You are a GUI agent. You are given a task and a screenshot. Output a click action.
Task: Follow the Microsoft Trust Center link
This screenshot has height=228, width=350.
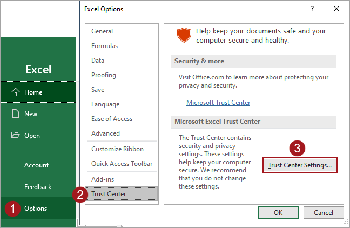tap(218, 103)
